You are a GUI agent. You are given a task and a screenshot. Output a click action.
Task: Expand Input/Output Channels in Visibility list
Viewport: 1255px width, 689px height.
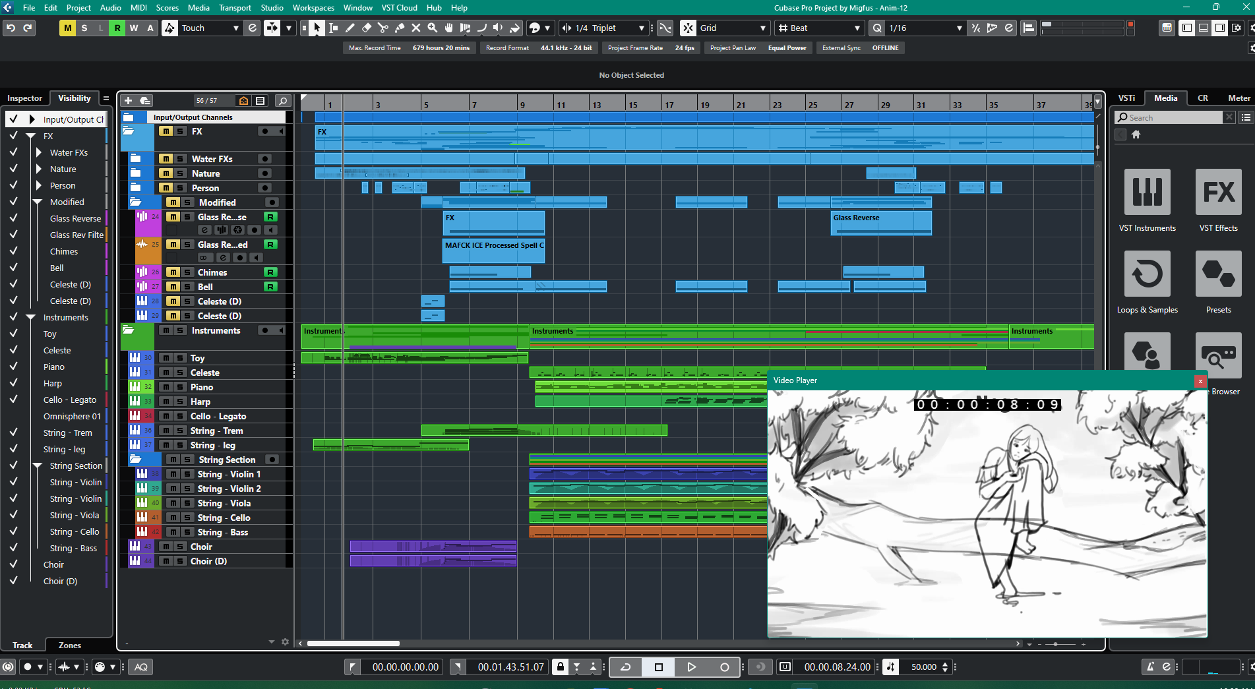[x=32, y=119]
